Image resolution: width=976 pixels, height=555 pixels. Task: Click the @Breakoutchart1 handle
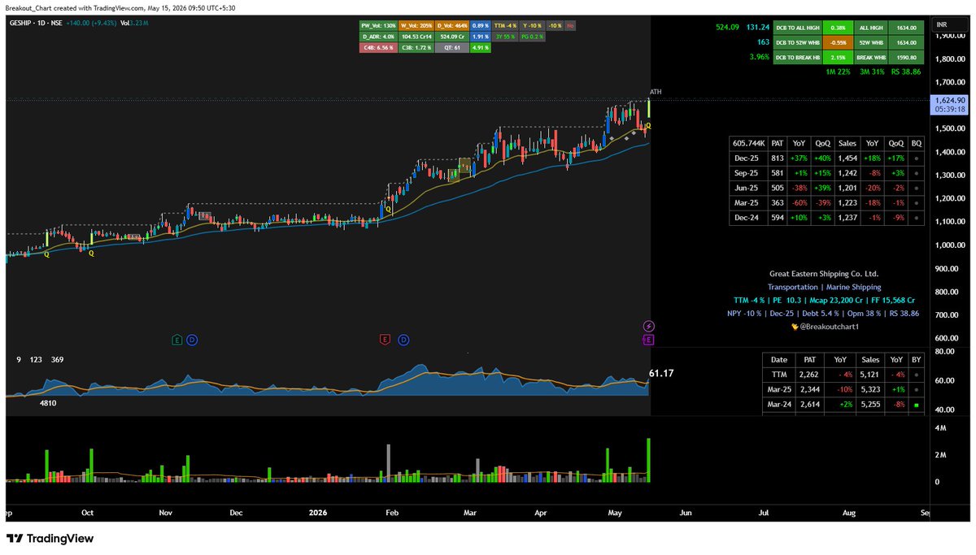pos(830,326)
